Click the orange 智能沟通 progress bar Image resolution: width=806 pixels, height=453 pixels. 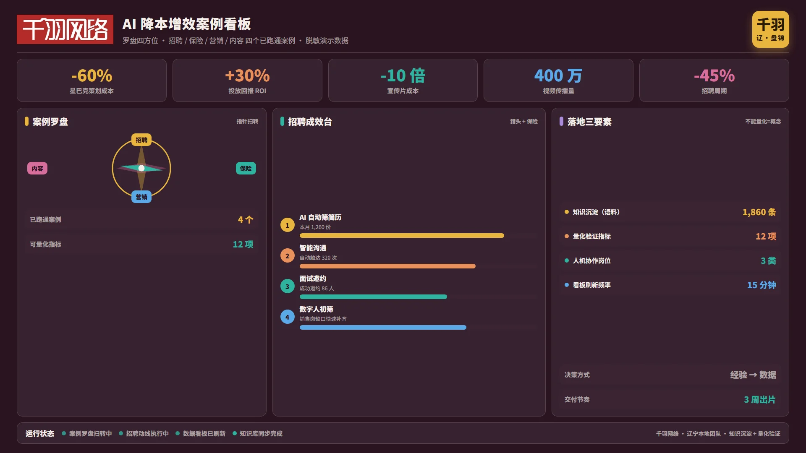[387, 266]
